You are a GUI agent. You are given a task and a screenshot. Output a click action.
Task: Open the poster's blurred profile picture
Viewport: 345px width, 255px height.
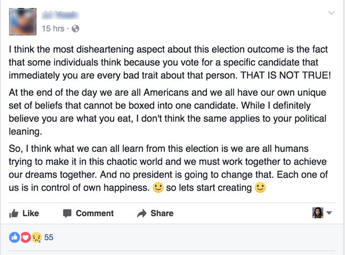[x=23, y=22]
